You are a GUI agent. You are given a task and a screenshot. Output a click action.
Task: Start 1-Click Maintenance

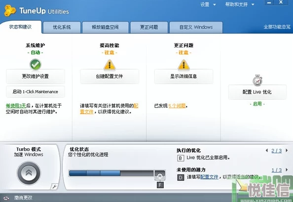tap(36, 92)
